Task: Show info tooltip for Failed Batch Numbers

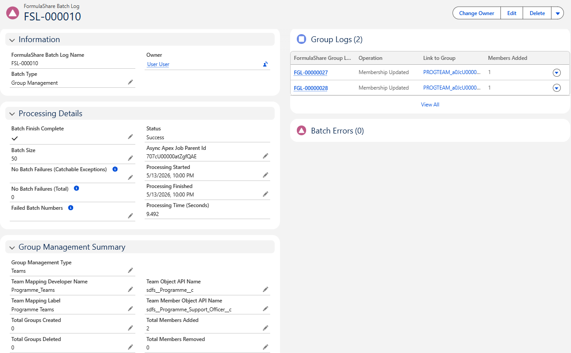Action: (x=71, y=208)
